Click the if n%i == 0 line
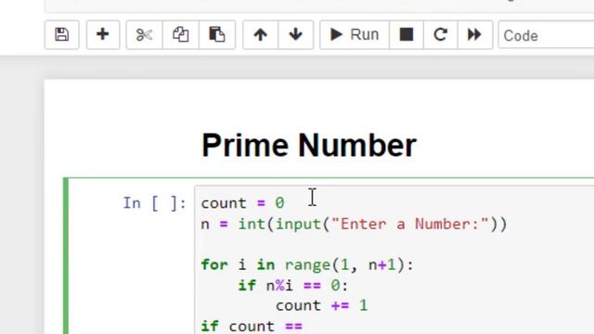 293,285
